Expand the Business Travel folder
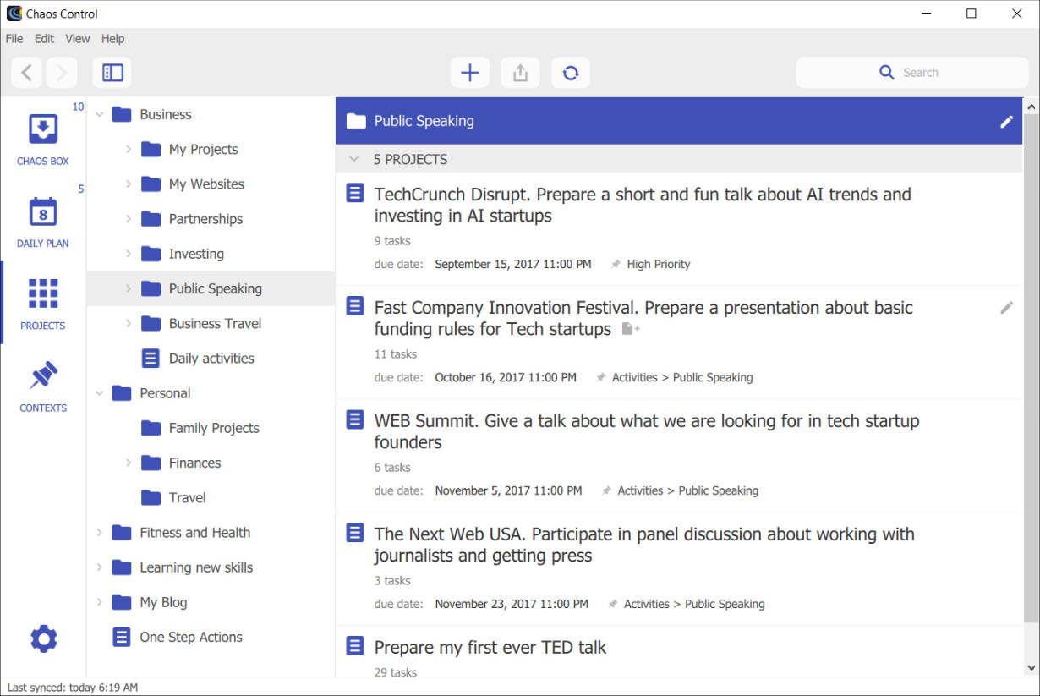The height and width of the screenshot is (696, 1040). pyautogui.click(x=129, y=323)
